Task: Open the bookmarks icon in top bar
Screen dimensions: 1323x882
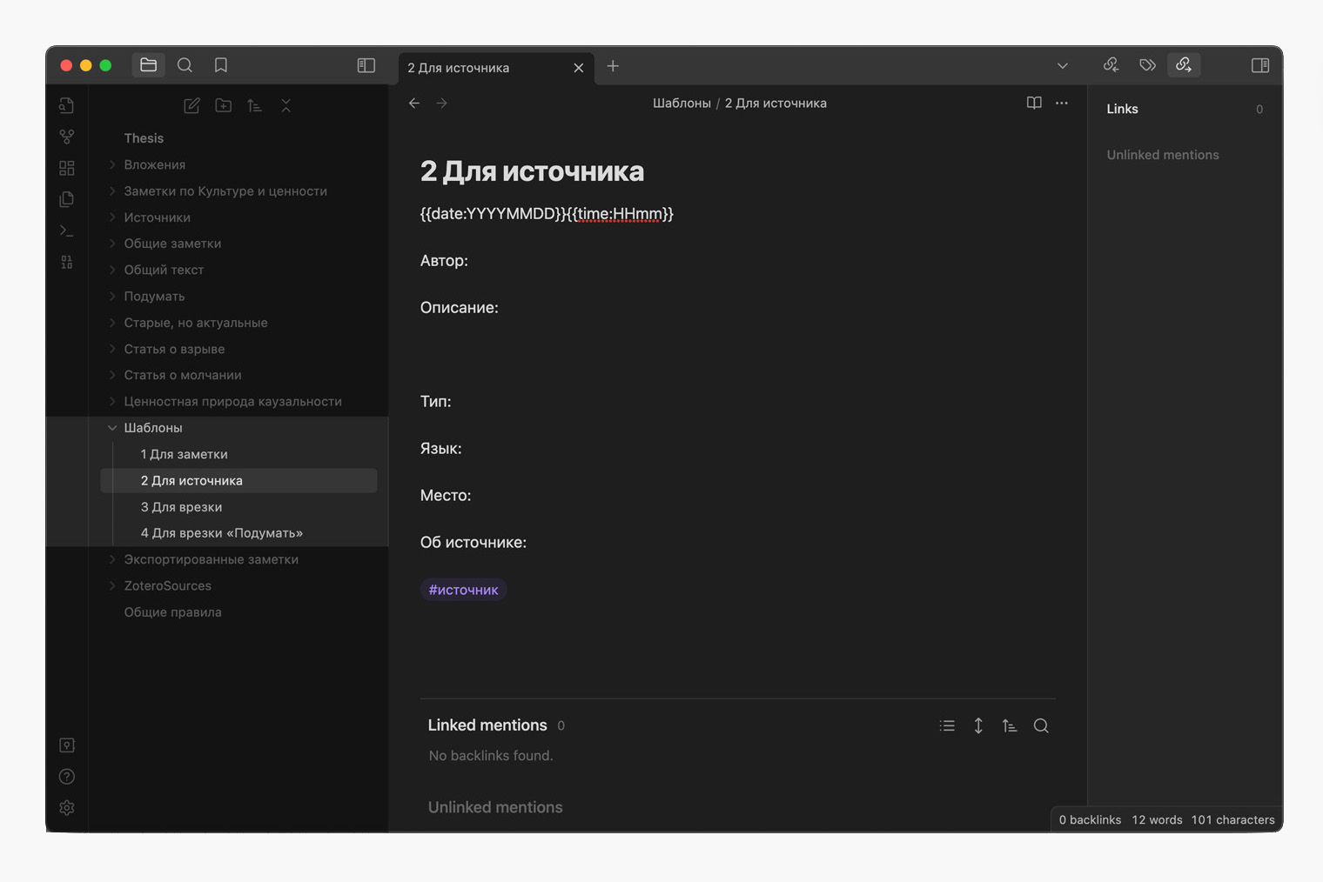Action: 221,65
